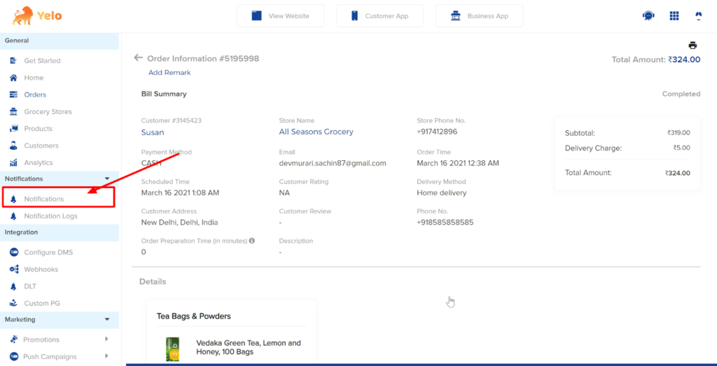Collapse the Marketing sidebar section
Viewport: 717px width, 366px height.
pyautogui.click(x=107, y=319)
